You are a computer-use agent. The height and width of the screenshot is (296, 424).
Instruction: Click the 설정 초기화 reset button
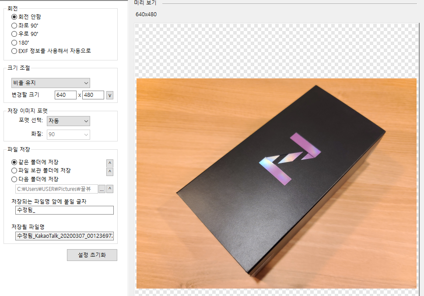point(92,255)
